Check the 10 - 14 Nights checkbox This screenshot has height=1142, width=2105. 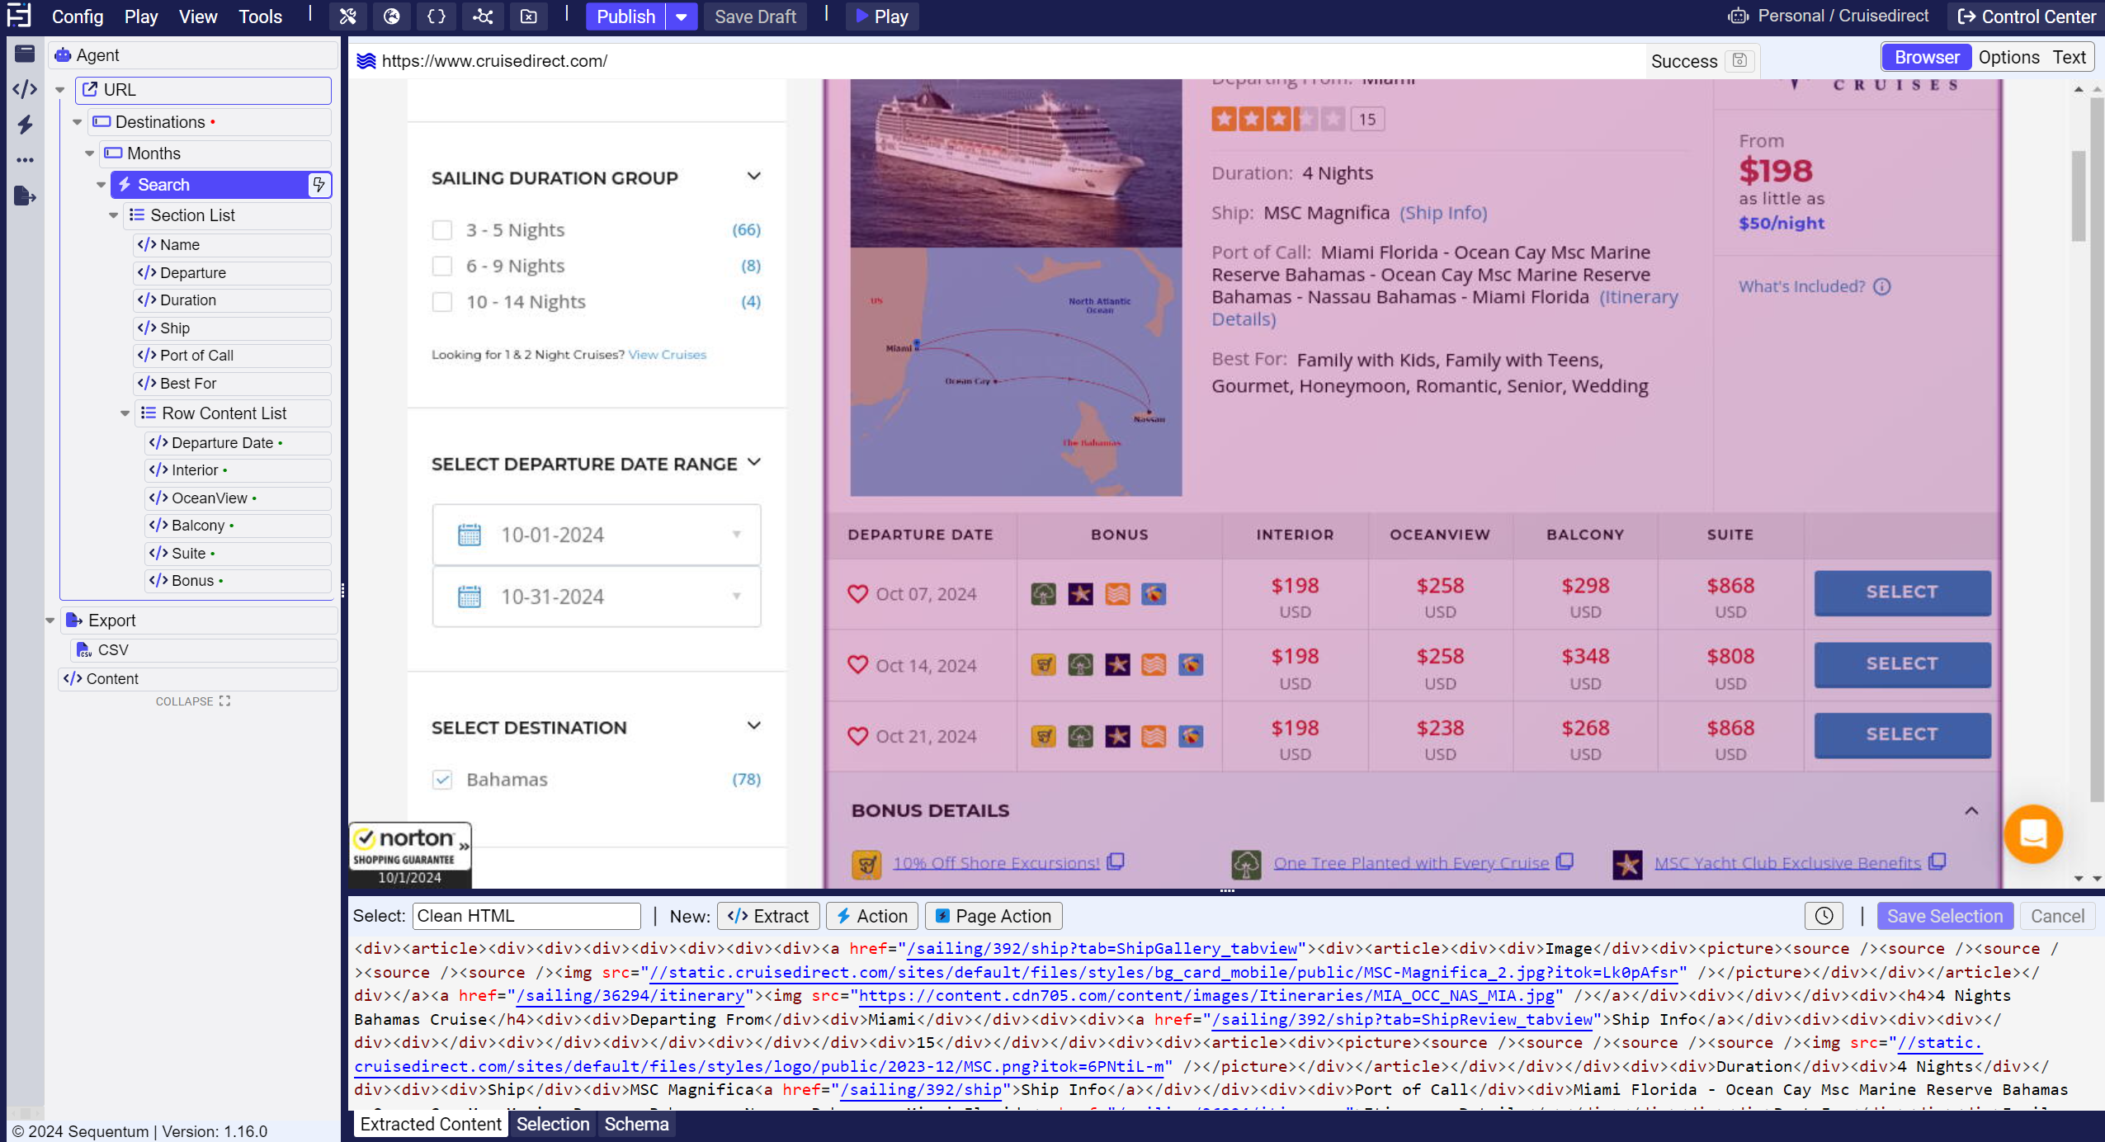click(x=442, y=302)
